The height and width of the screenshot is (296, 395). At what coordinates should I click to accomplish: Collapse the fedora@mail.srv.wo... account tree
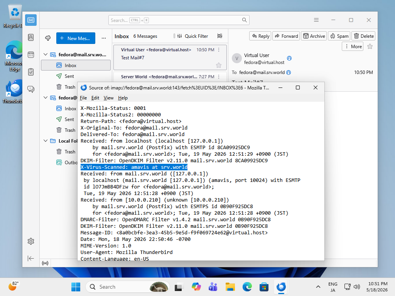pyautogui.click(x=46, y=55)
